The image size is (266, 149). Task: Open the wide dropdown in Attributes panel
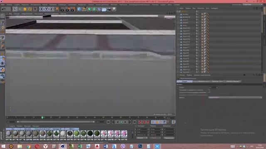[x=235, y=98]
